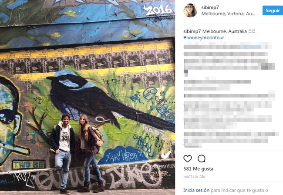
Task: Like the post with the heart icon
Action: (188, 159)
